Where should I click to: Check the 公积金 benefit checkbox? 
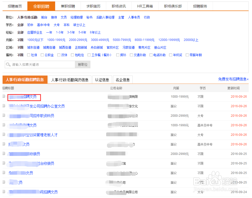tap(42, 55)
